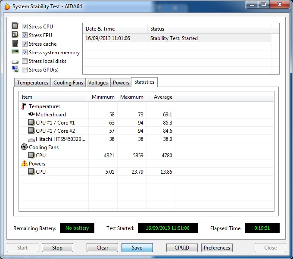Click the AIDA64 flame icon in title bar
Image resolution: width=293 pixels, height=259 pixels.
click(7, 6)
